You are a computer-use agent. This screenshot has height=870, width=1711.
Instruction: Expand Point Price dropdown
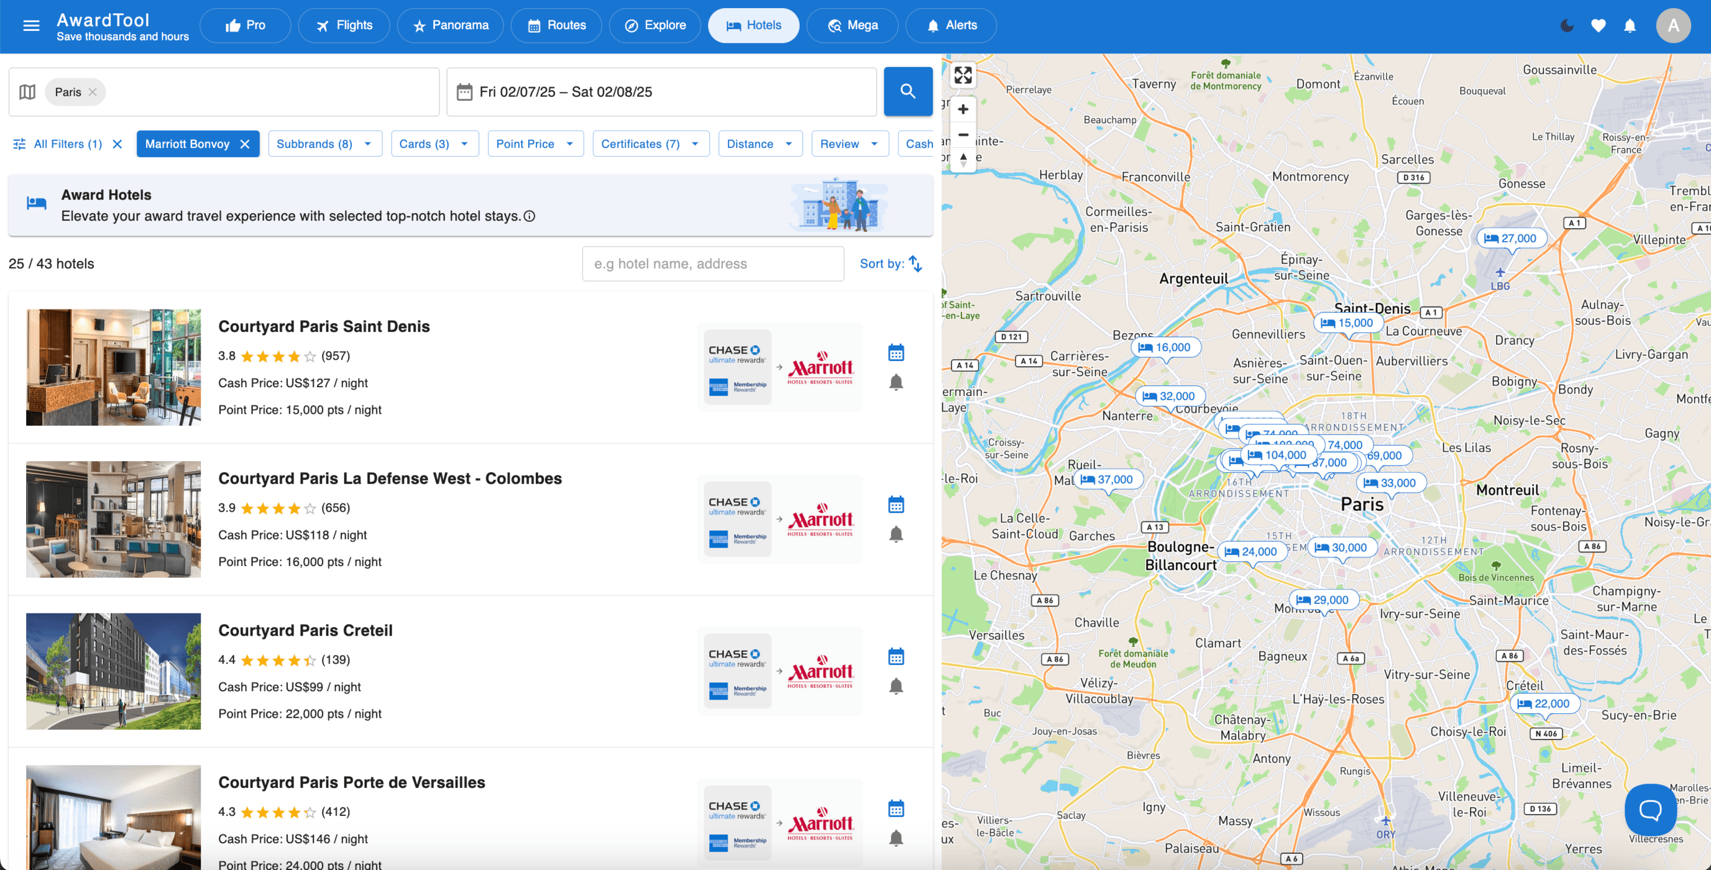[535, 144]
